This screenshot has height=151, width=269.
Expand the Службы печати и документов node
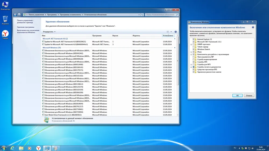pos(191,67)
